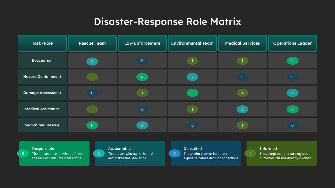Click the Evacuation Environmental Team 'I' badge

coord(192,61)
